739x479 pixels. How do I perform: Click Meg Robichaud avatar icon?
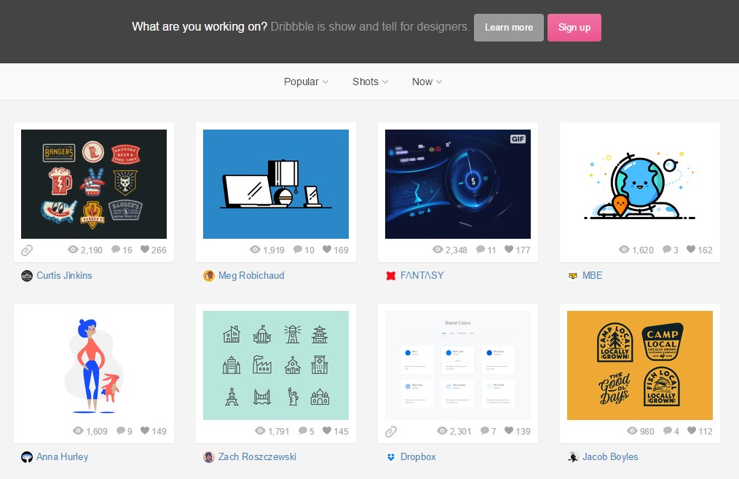click(209, 276)
